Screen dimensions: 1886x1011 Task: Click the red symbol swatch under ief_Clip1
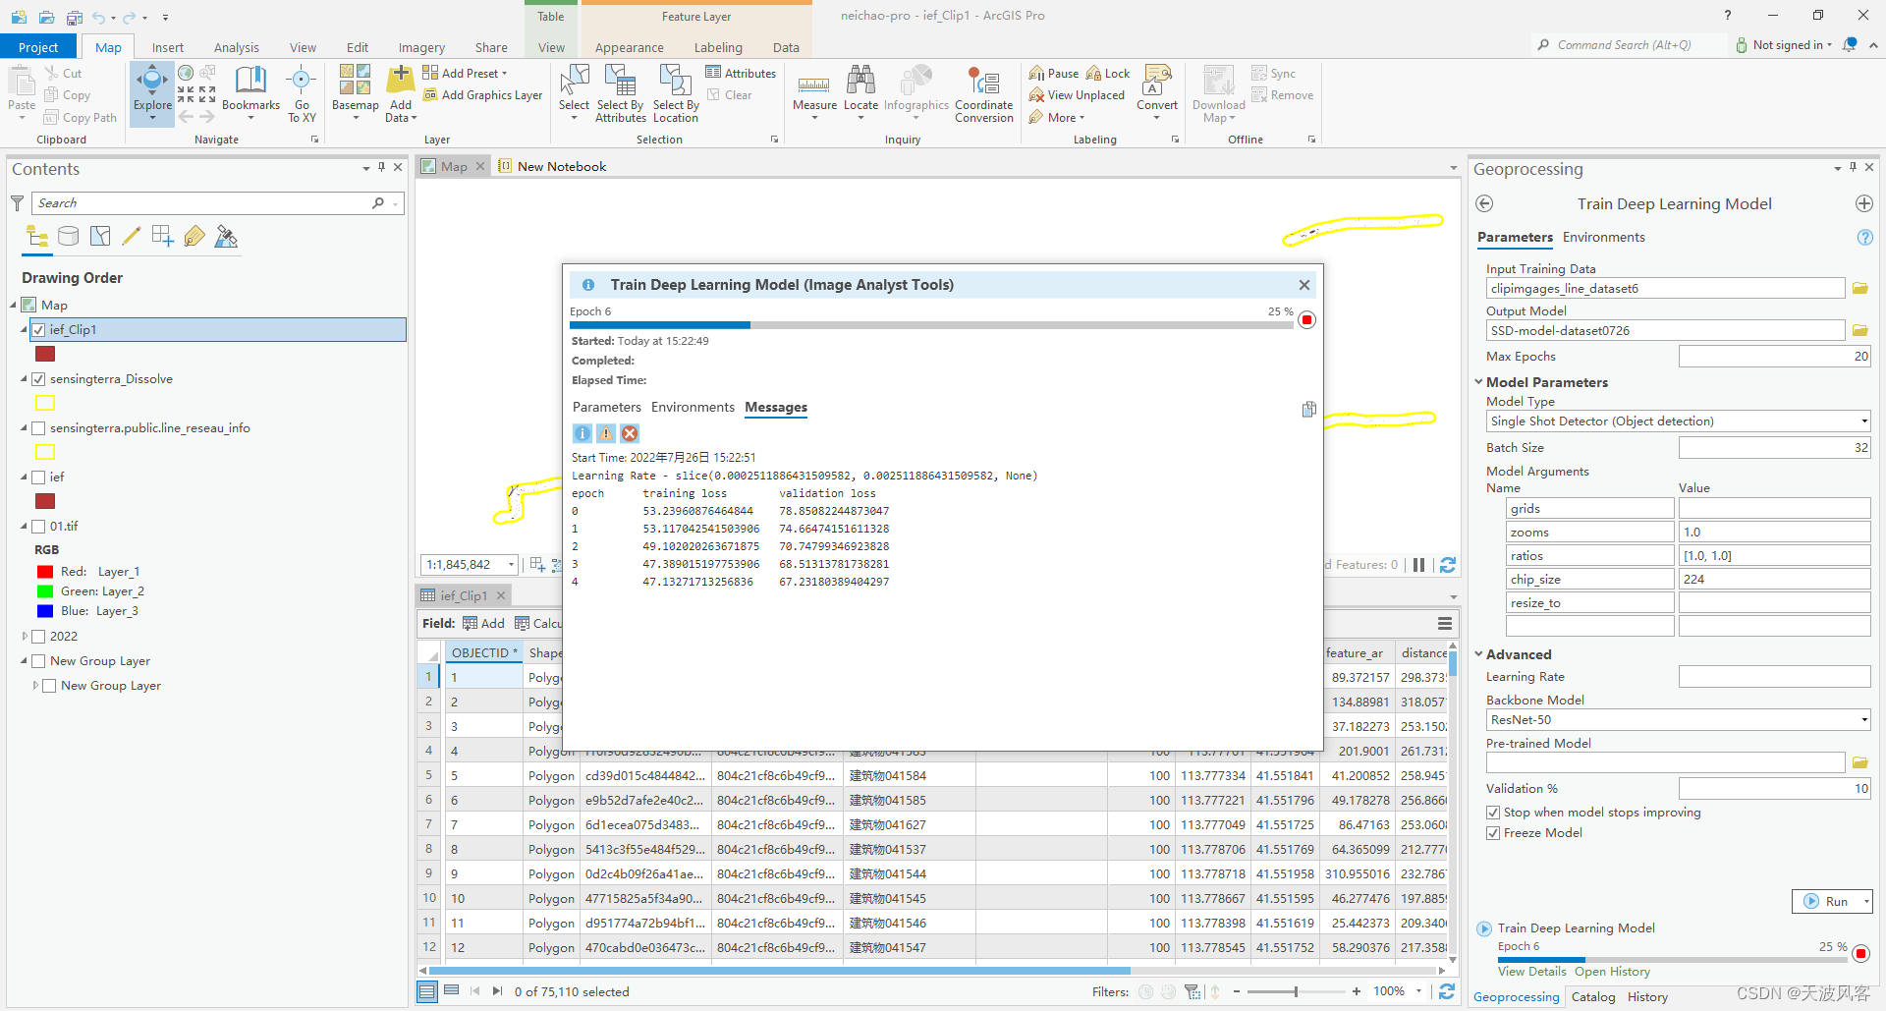(x=45, y=354)
